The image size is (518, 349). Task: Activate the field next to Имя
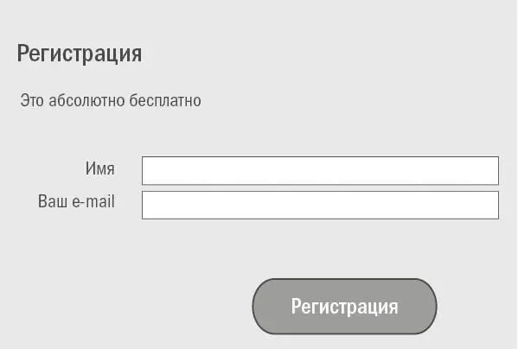tap(320, 170)
